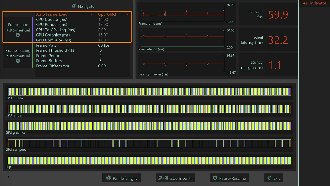This screenshot has width=330, height=186.
Task: Click the Navigate label at the top
Action: (x=86, y=6)
